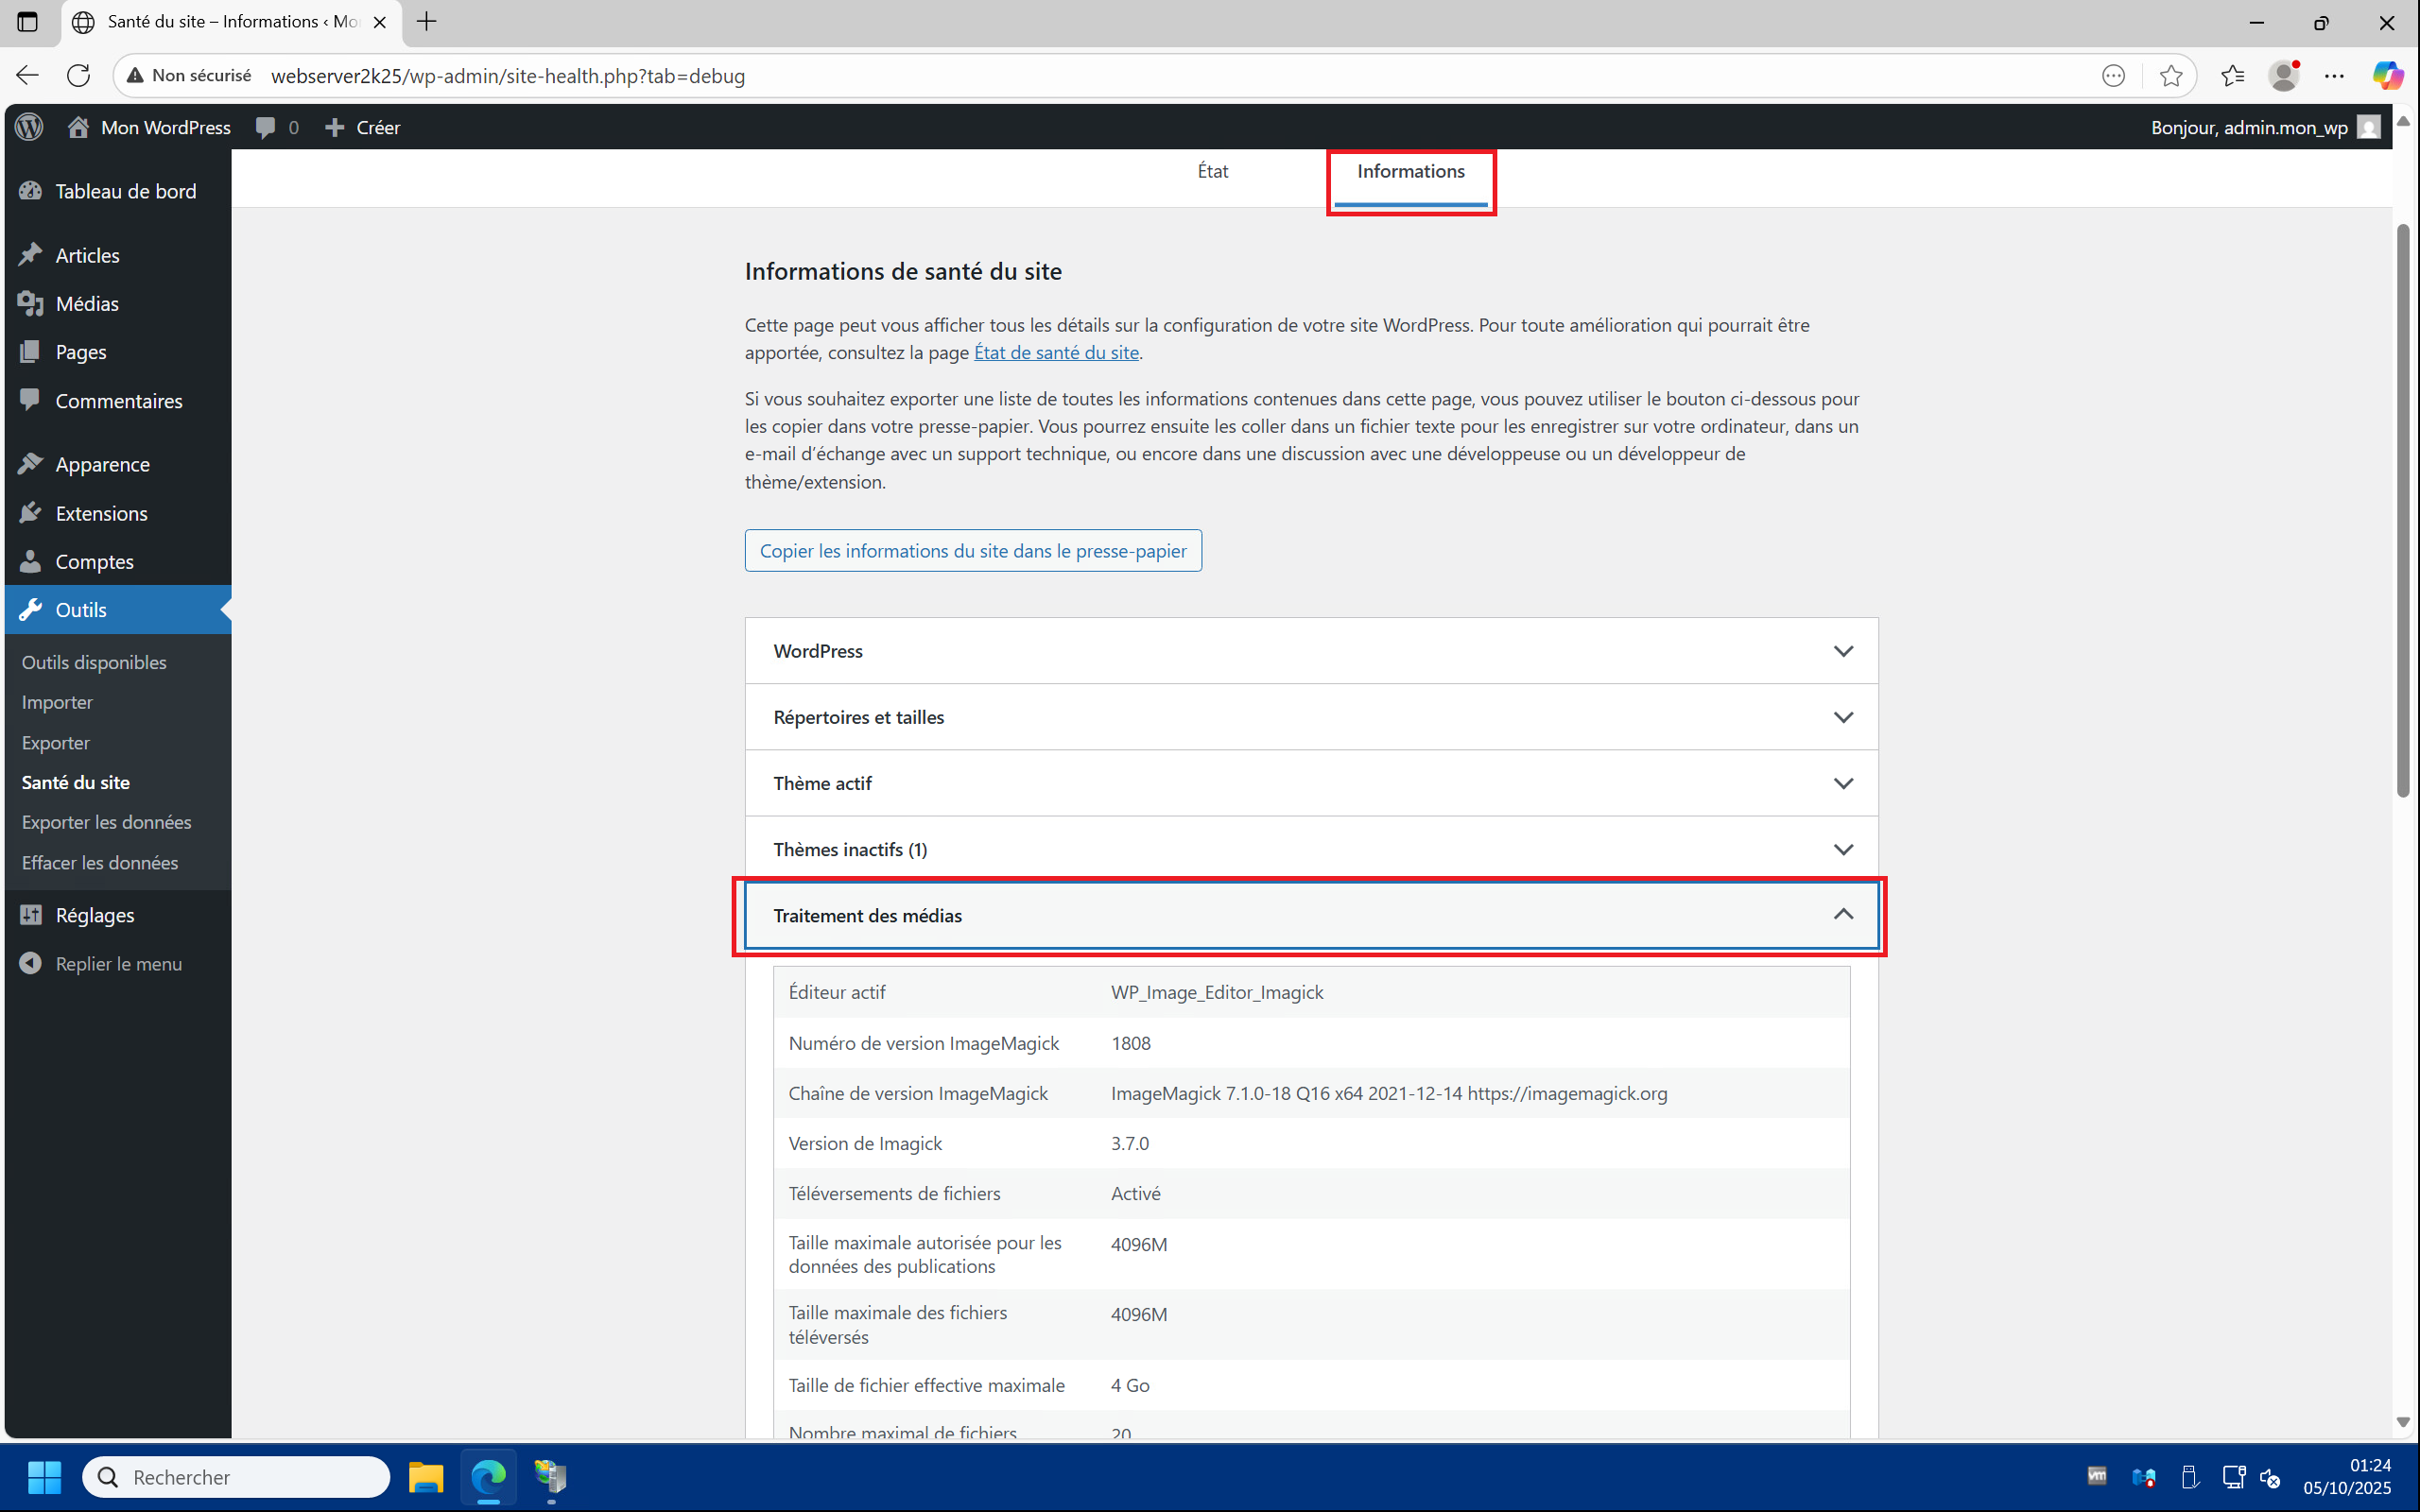
Task: Switch to the État tab
Action: 1212,171
